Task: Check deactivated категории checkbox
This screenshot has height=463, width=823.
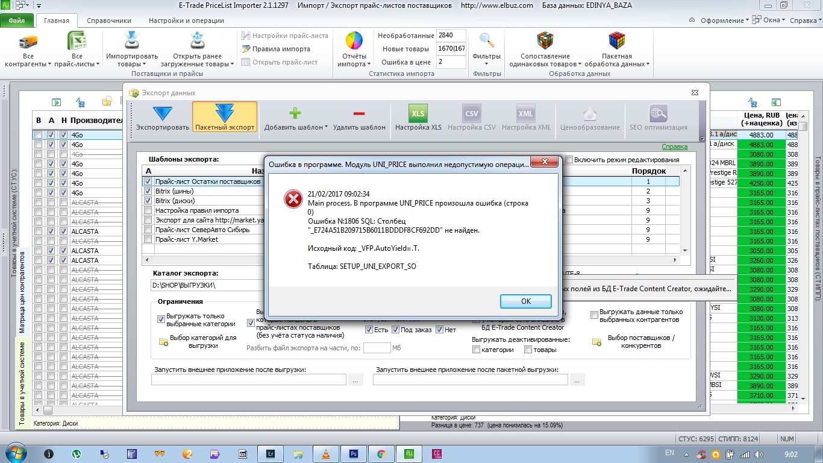Action: [x=476, y=350]
